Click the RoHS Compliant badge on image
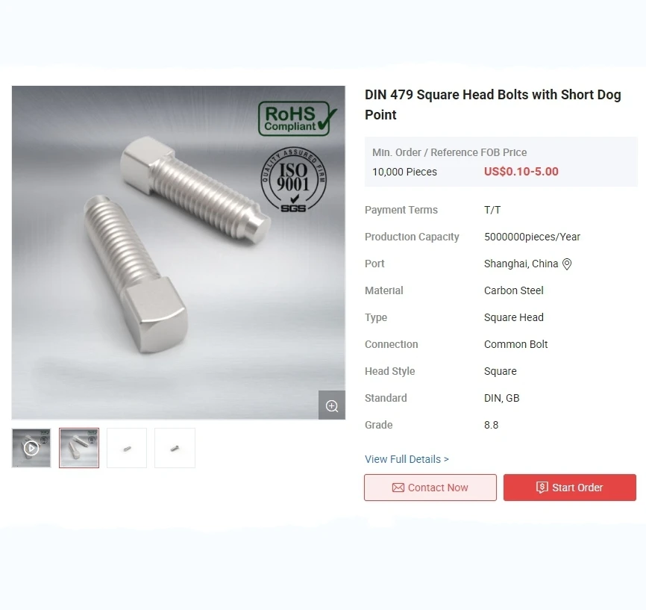 298,119
